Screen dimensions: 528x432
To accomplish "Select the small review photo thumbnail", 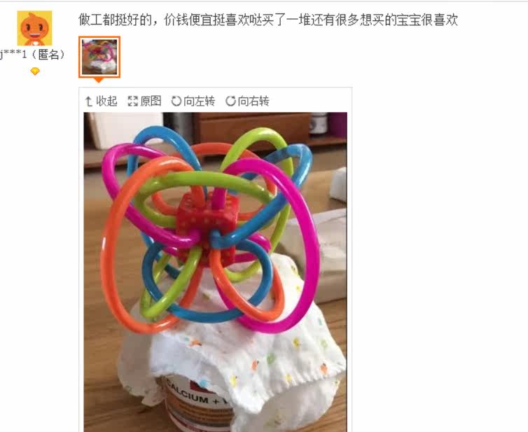I will point(99,57).
